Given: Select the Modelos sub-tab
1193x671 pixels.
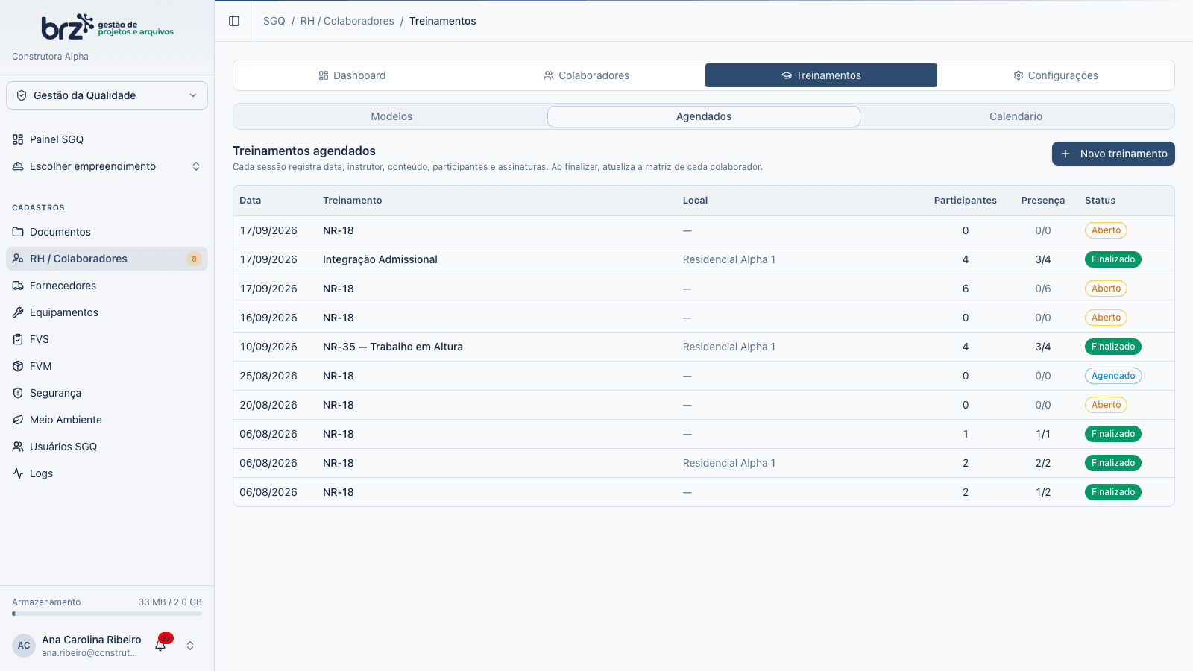Looking at the screenshot, I should pyautogui.click(x=391, y=116).
